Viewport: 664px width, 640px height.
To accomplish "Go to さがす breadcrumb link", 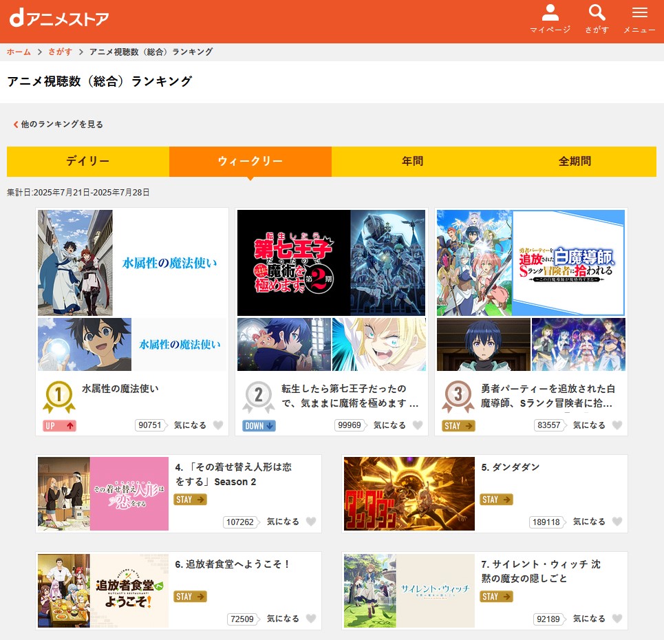I will tap(60, 52).
